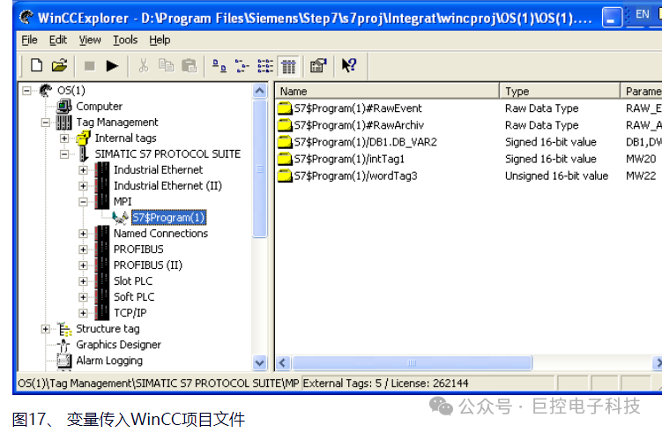The height and width of the screenshot is (433, 662).
Task: Open the File menu
Action: [29, 40]
